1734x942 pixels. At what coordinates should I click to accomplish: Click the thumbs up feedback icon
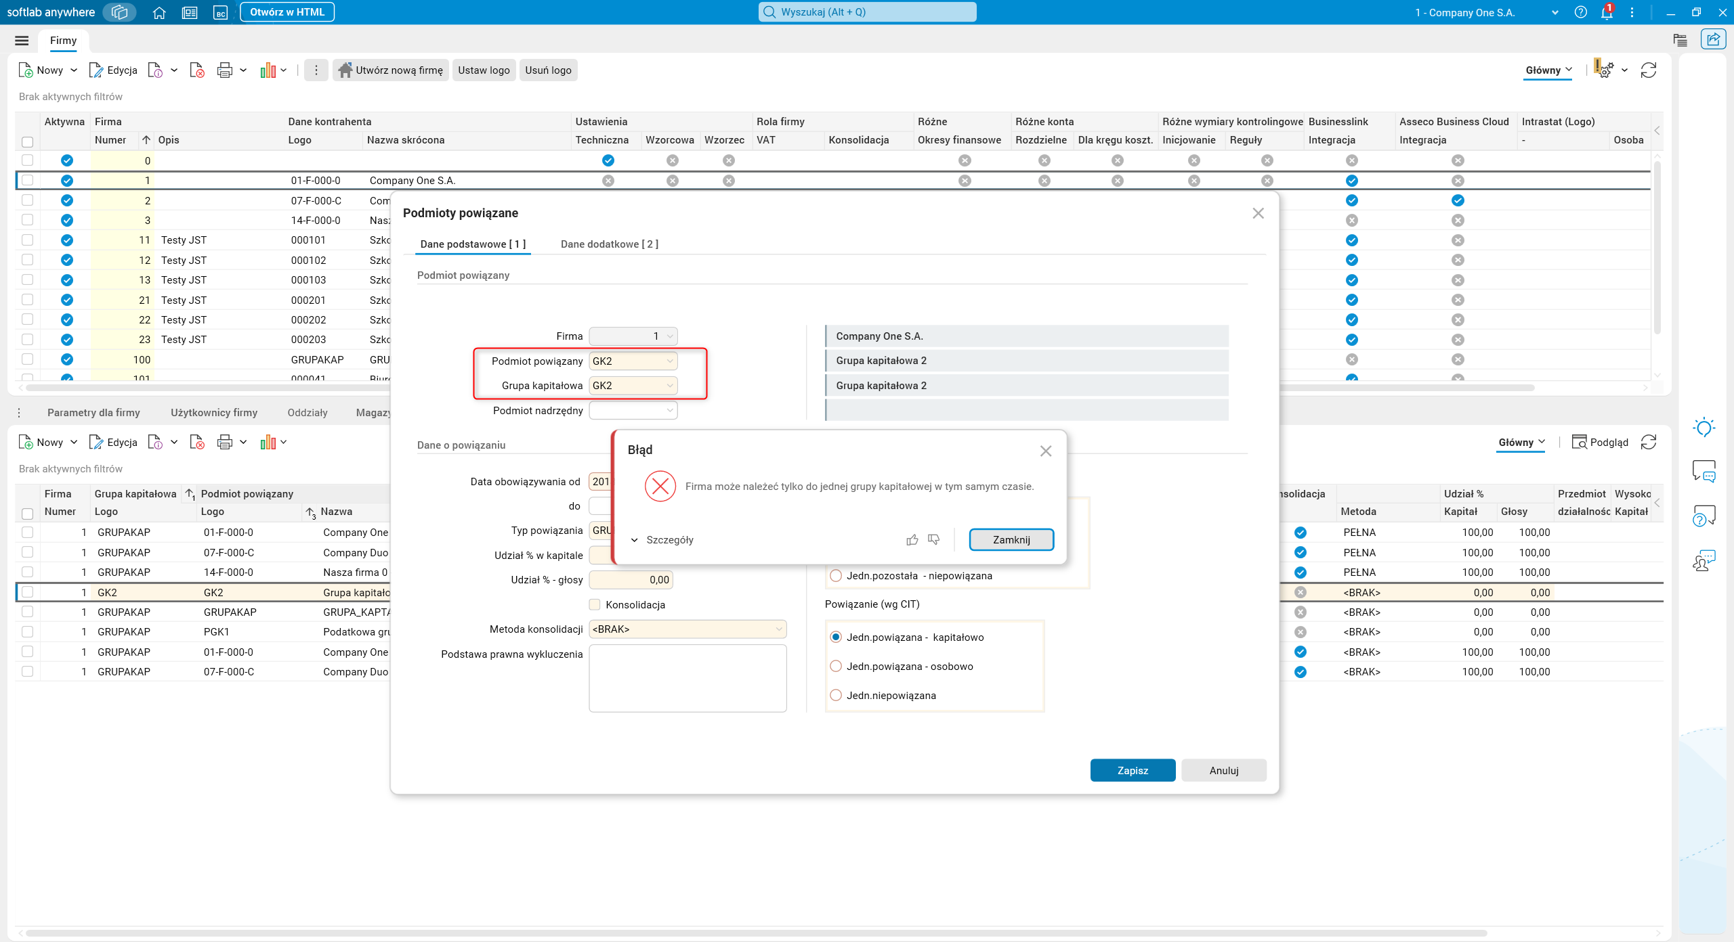click(x=912, y=539)
